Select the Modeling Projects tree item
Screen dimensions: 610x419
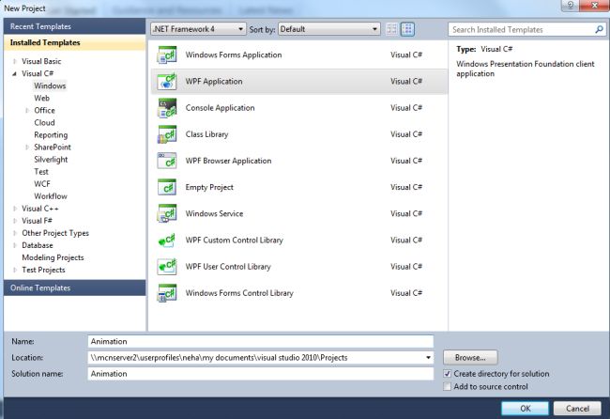(x=53, y=257)
